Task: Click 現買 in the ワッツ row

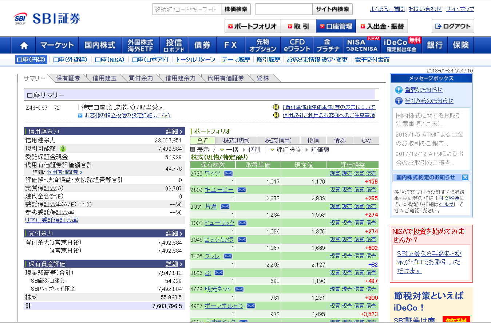Action: pos(335,173)
